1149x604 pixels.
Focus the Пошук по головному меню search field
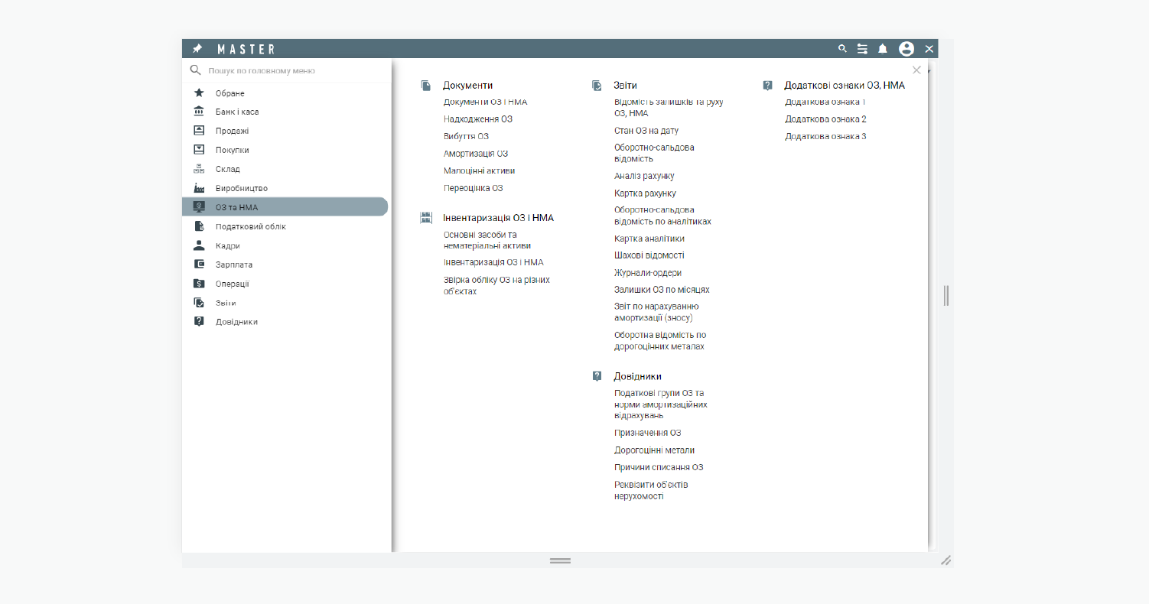287,70
